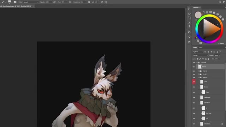Filter layers by smart object icon
The image size is (226, 127).
click(217, 52)
